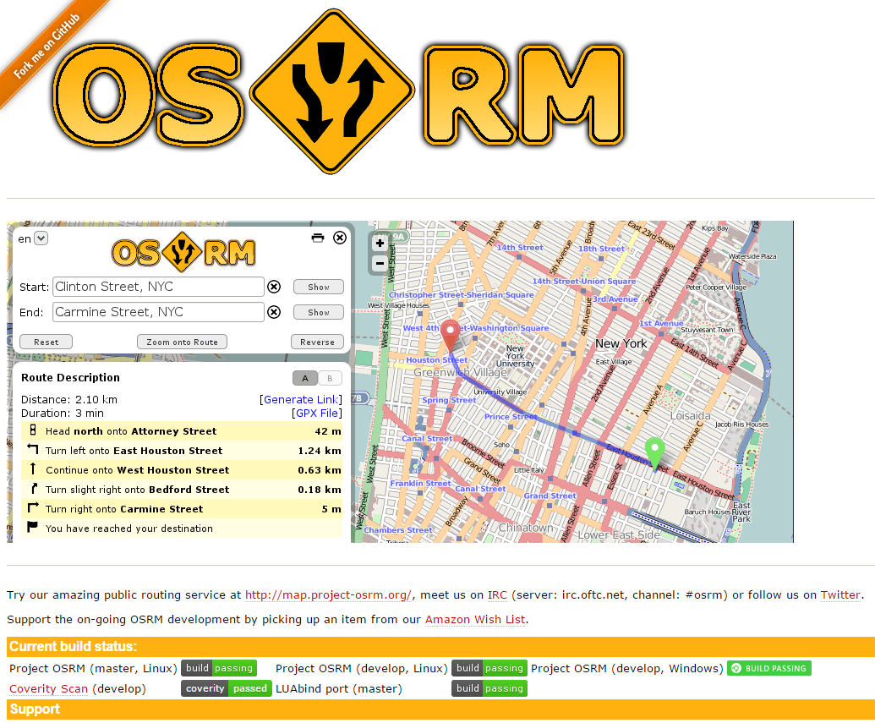Click the OSRM logo in the routing panel
Image resolution: width=875 pixels, height=723 pixels.
pyautogui.click(x=180, y=252)
